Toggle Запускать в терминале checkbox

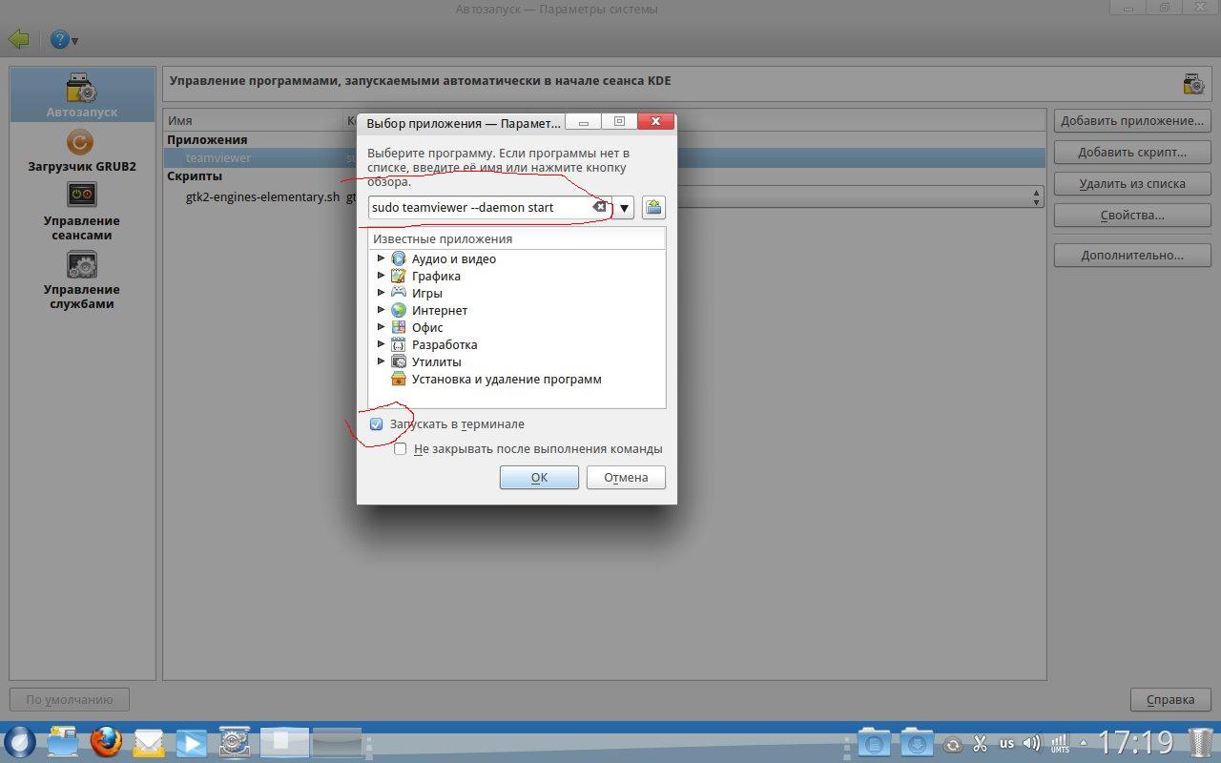pos(376,424)
